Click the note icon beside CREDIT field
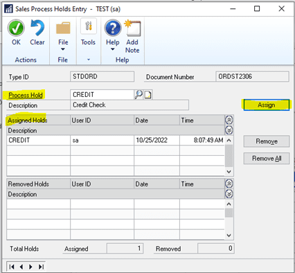 coord(147,95)
